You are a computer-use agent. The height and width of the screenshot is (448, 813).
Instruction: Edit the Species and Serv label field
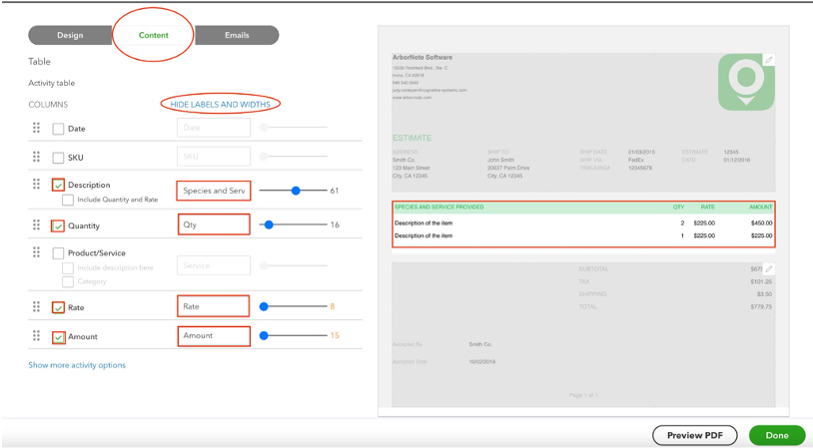click(x=214, y=191)
